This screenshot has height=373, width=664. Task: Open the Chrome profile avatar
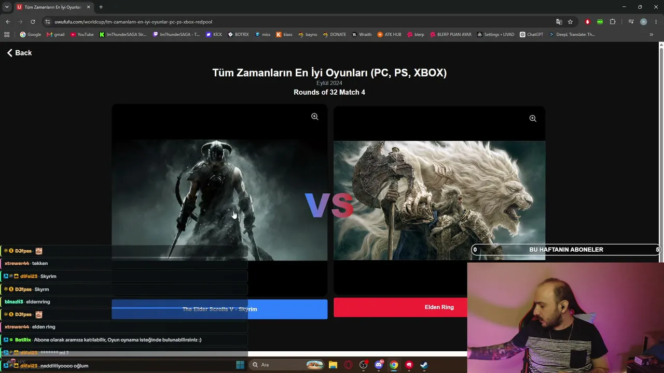point(643,22)
